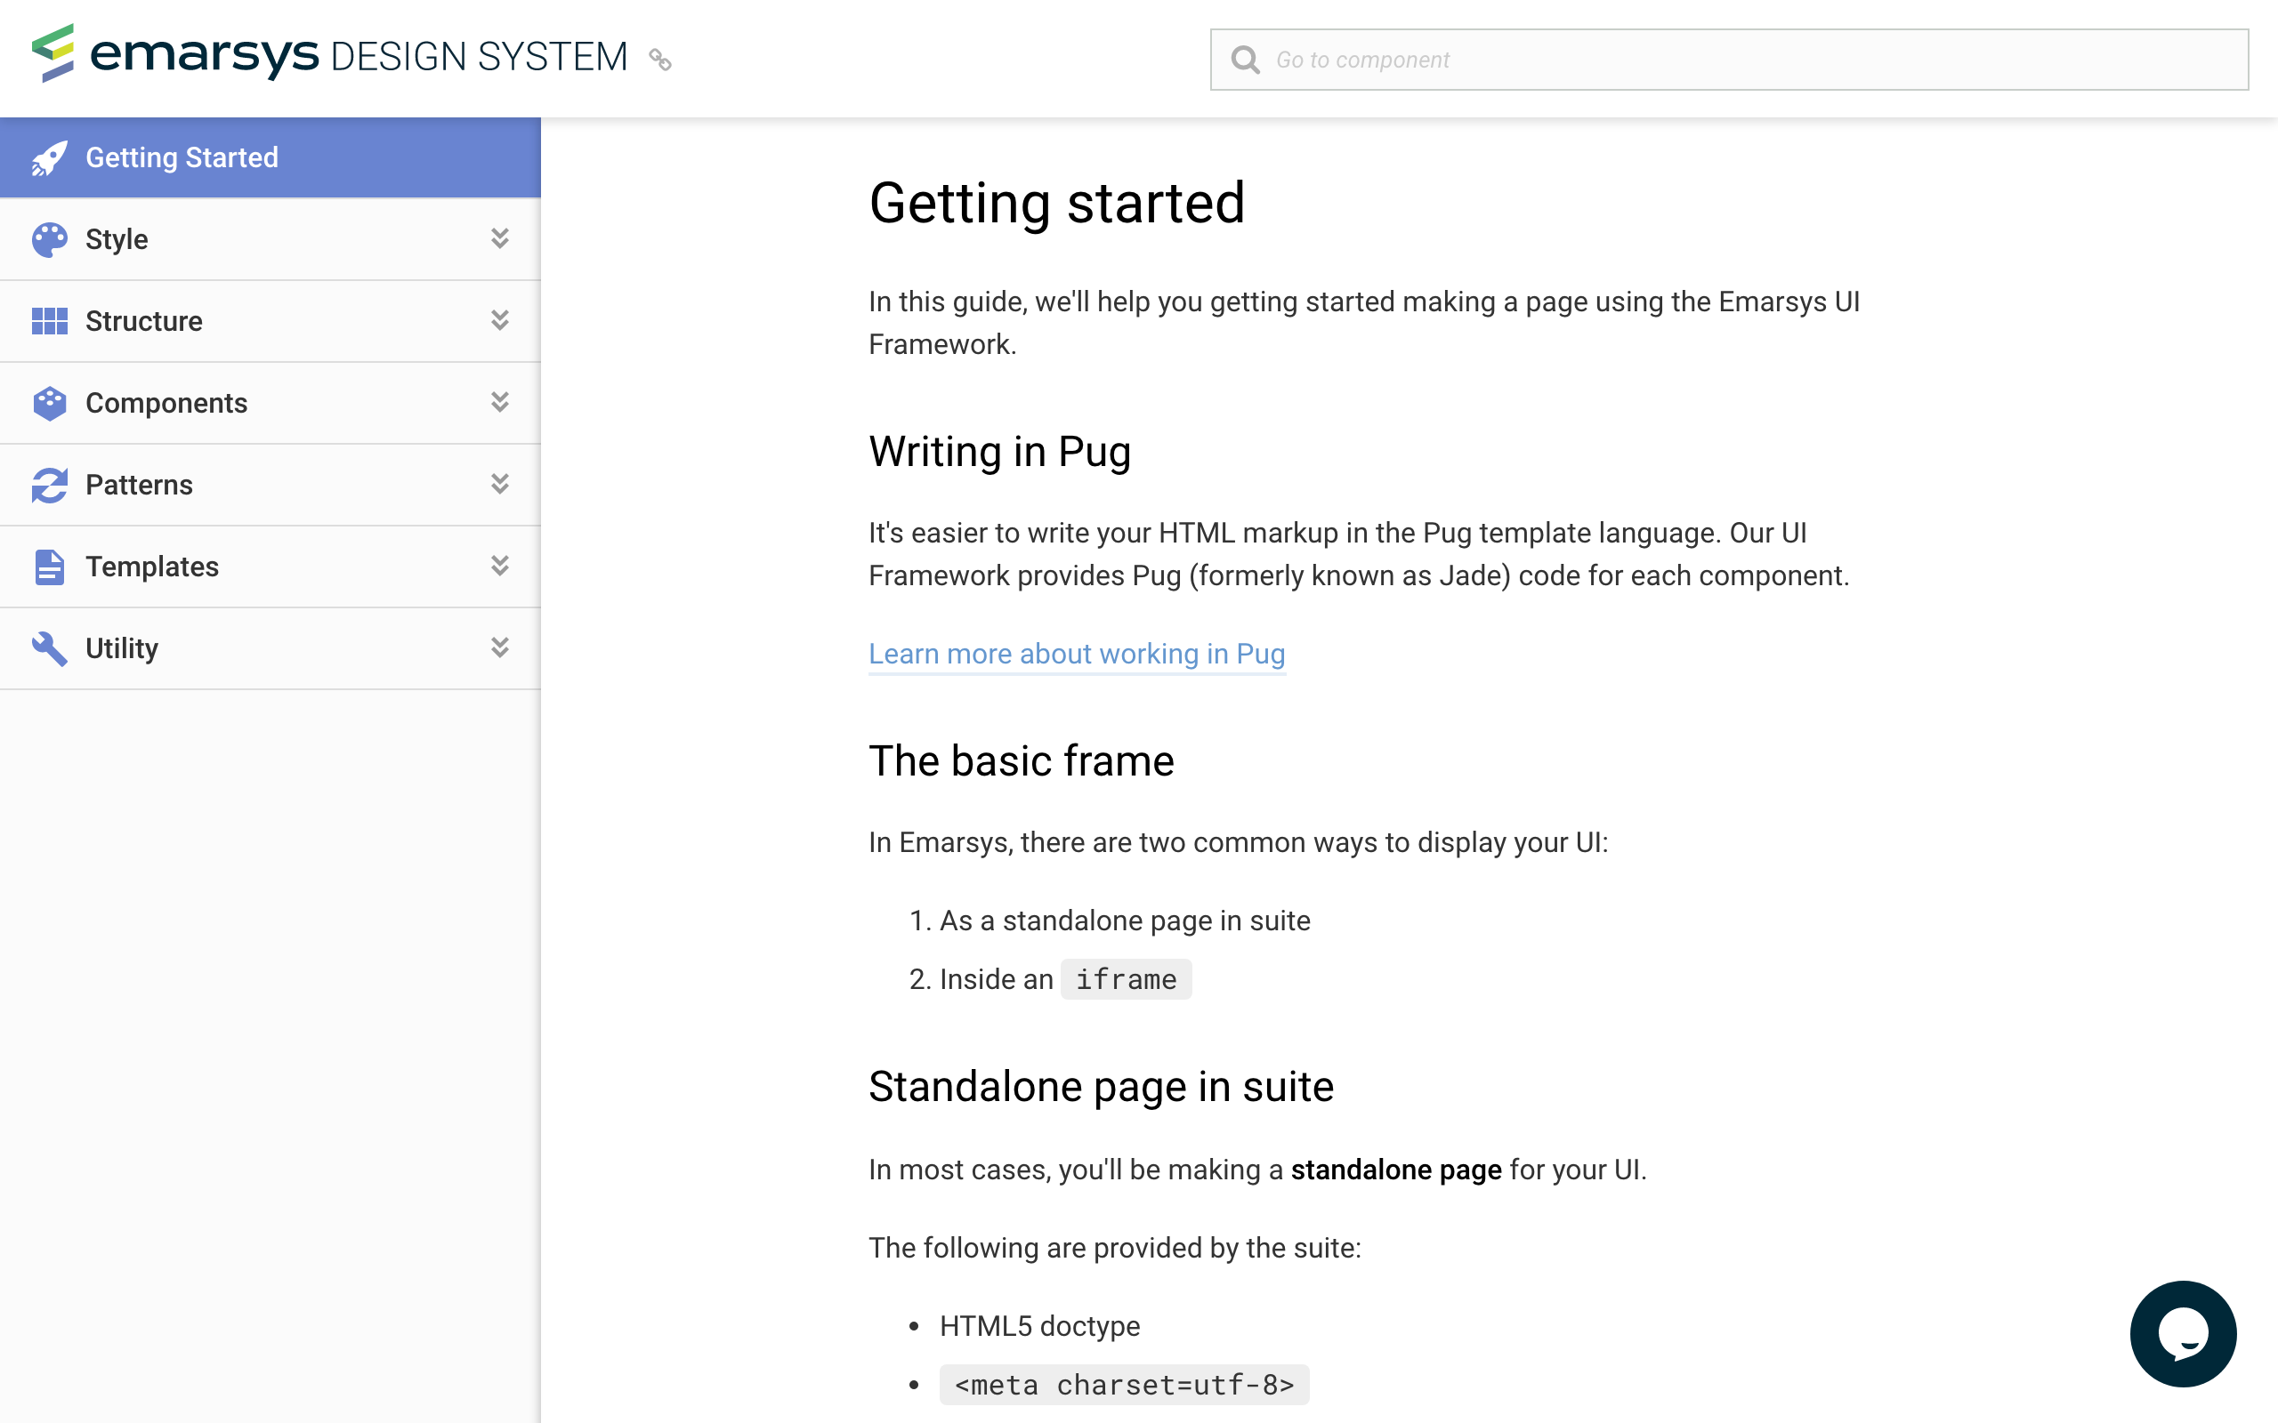Click the Emarsys logo icon
Viewport: 2278px width, 1423px height.
53,53
